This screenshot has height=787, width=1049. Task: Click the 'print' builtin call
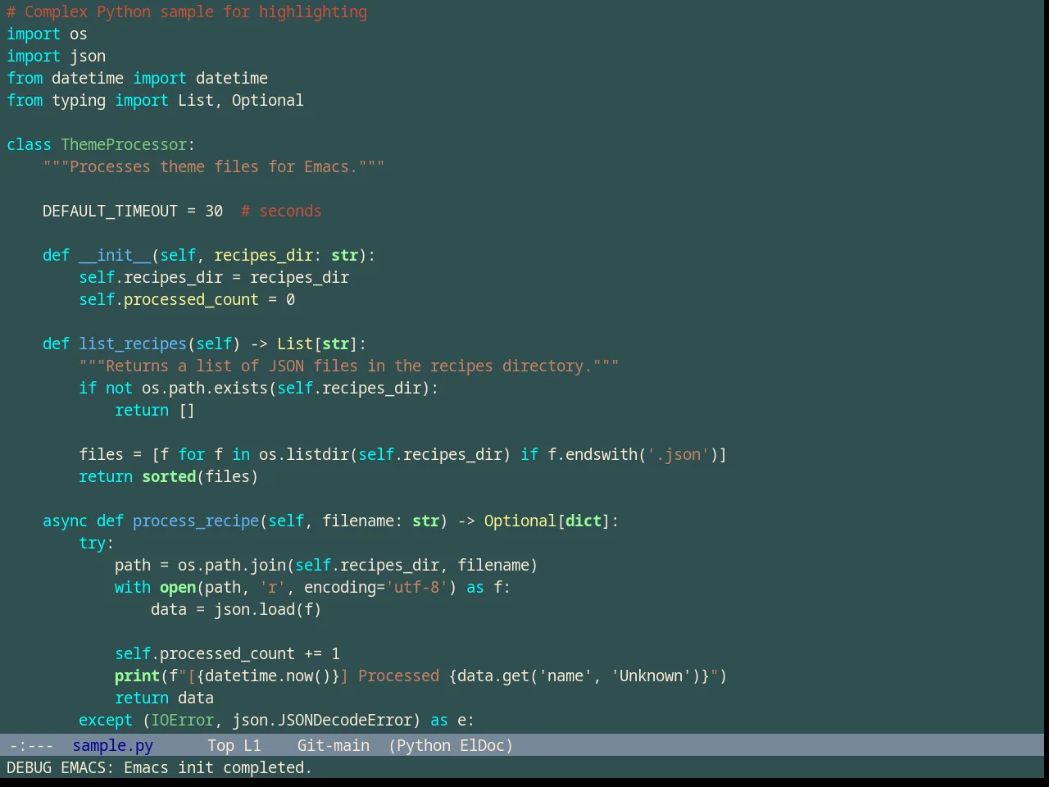(x=137, y=676)
